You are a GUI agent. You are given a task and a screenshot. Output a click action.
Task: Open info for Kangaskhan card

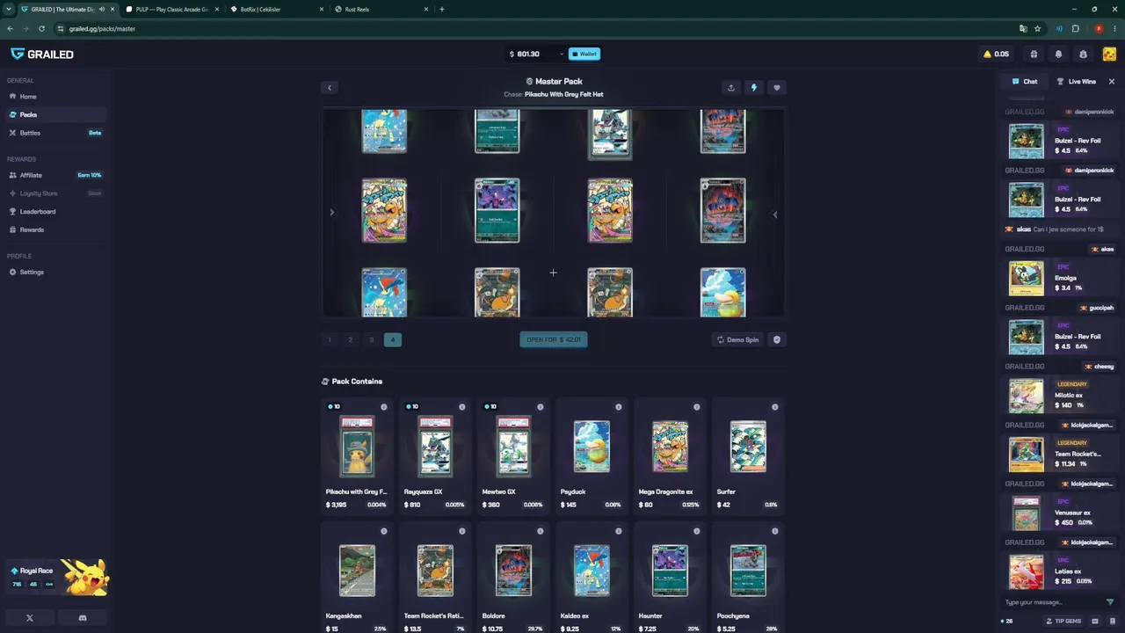[x=384, y=531]
